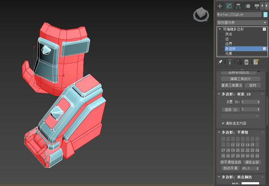Click the 自动平滑 button
Viewport: 269px width, 186px height.
[x=230, y=168]
